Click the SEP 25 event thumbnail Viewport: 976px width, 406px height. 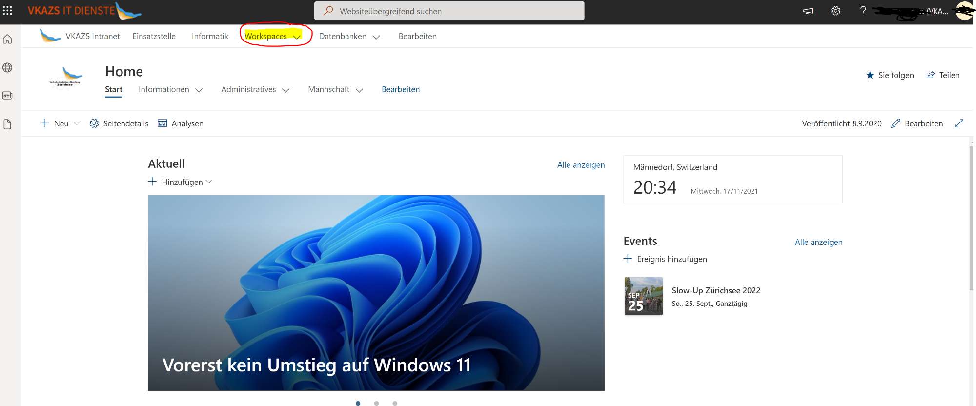[644, 296]
